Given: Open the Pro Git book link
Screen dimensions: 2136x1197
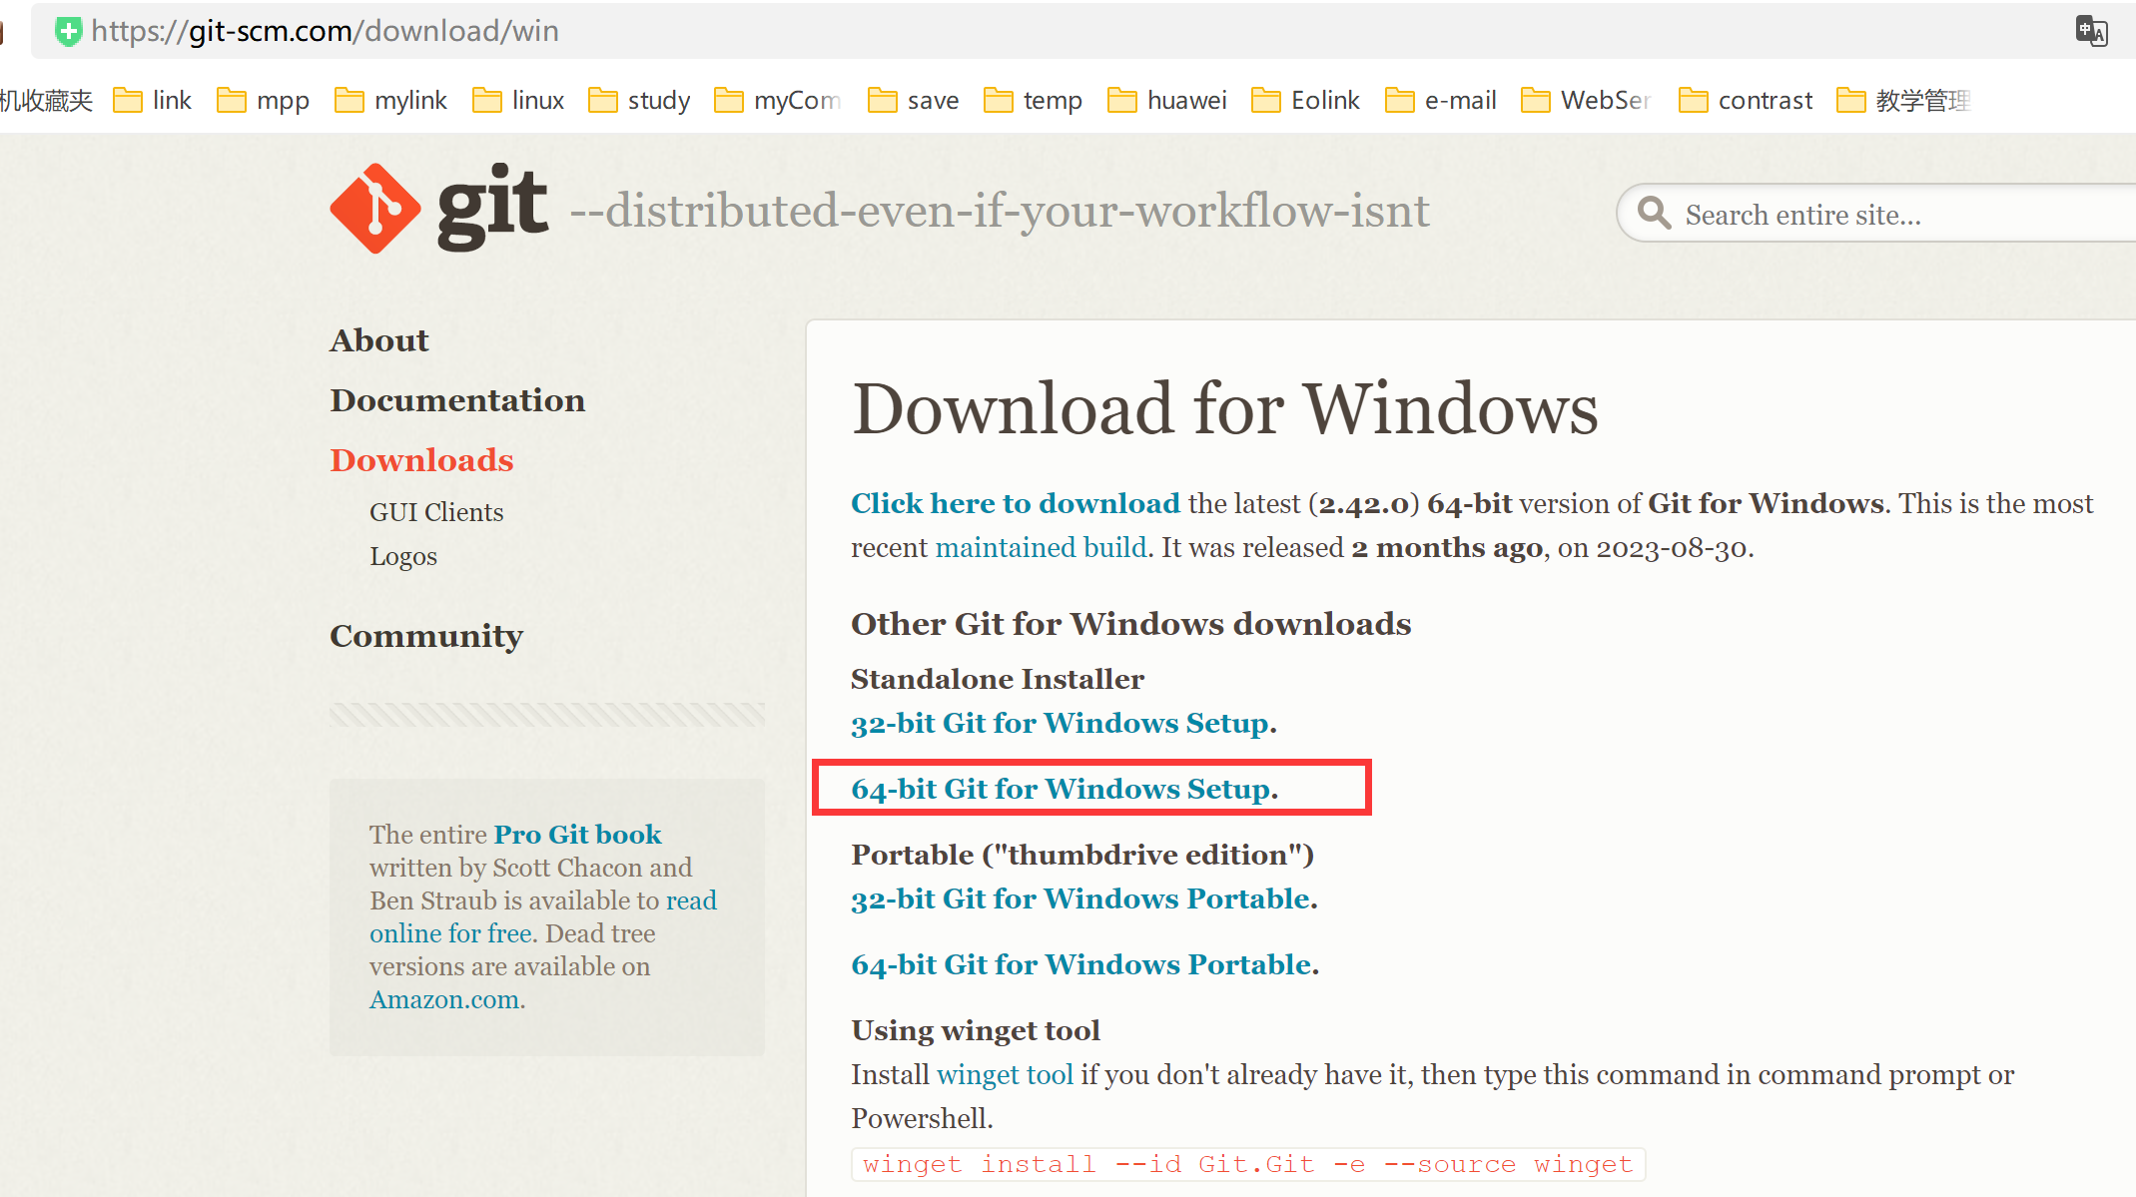Looking at the screenshot, I should pyautogui.click(x=578, y=834).
